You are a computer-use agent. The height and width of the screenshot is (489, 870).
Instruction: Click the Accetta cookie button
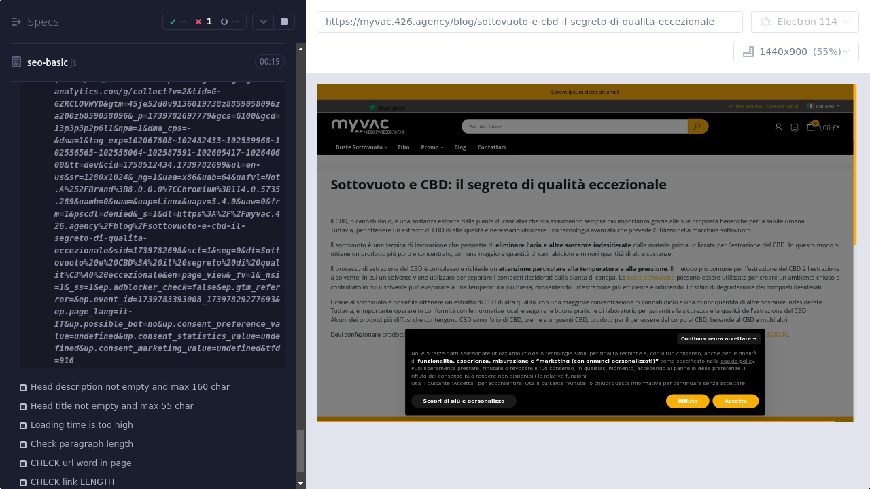point(735,401)
